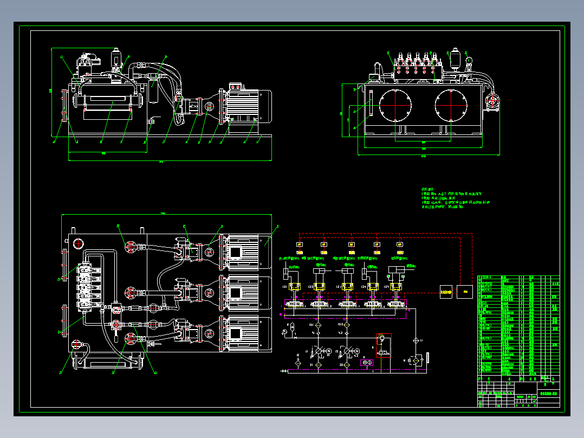The width and height of the screenshot is (584, 438).
Task: Select the green technical requirements note block
Action: tap(456, 198)
